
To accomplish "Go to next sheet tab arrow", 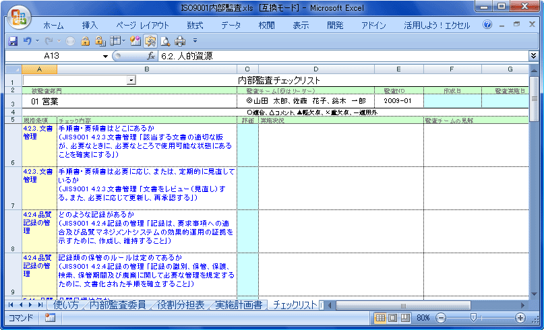I will pyautogui.click(x=30, y=305).
